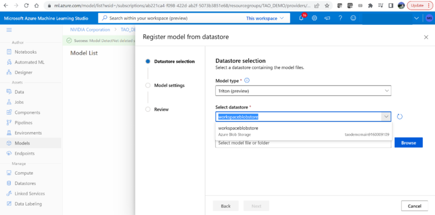
Task: Click the smiley feedback icon
Action: (x=353, y=18)
